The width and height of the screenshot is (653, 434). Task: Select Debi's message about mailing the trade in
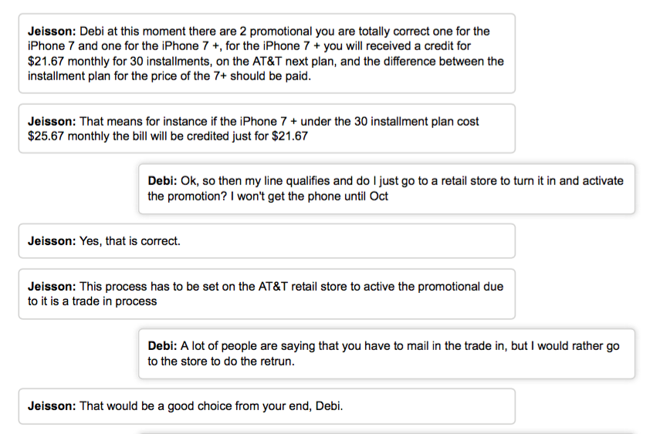point(387,354)
